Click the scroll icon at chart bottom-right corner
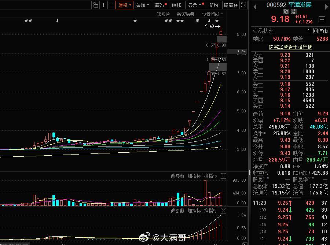 [x=245, y=244]
